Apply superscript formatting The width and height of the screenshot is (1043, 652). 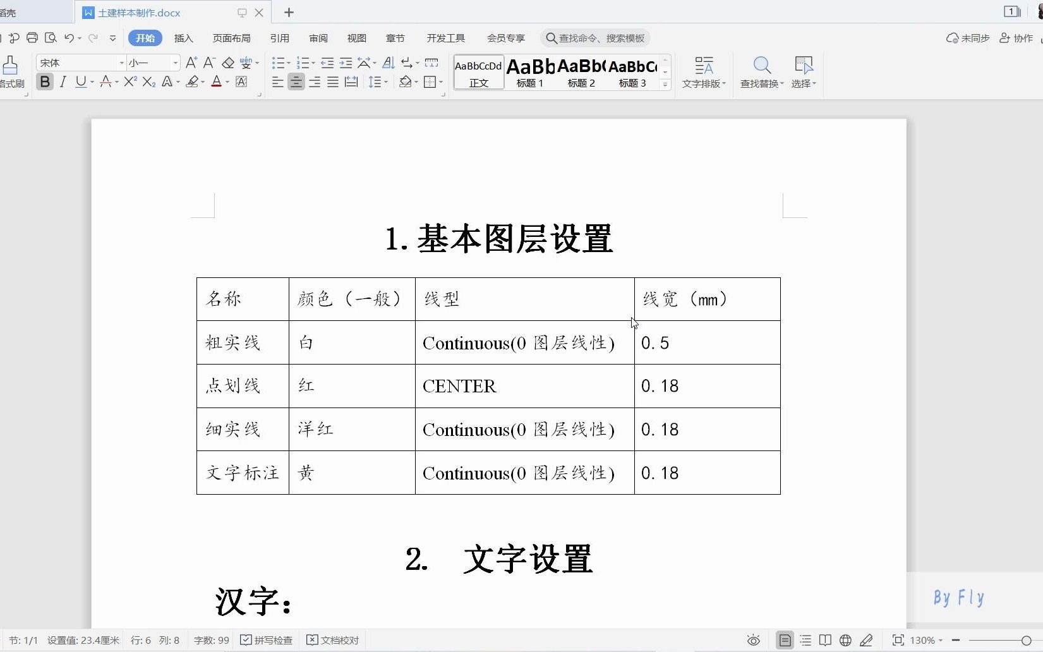click(129, 81)
